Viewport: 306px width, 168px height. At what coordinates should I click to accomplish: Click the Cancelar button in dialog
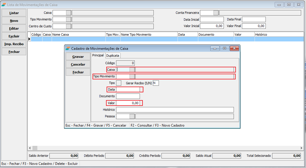pyautogui.click(x=78, y=64)
